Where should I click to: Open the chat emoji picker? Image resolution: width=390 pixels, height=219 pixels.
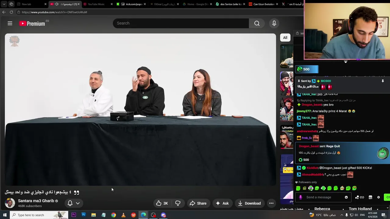tap(346, 197)
